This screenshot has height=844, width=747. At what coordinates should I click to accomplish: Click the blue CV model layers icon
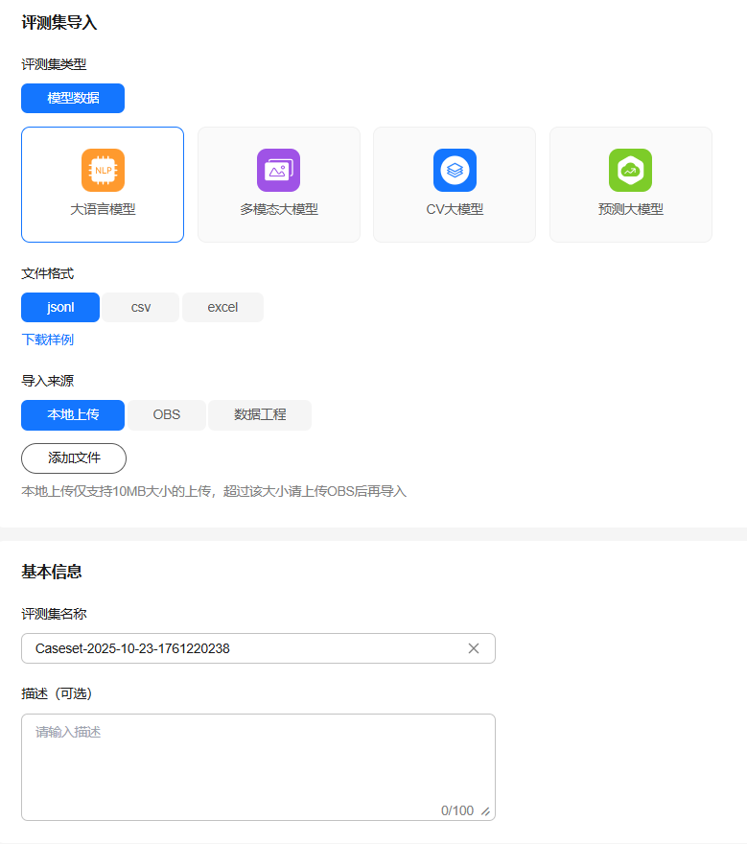click(x=455, y=170)
